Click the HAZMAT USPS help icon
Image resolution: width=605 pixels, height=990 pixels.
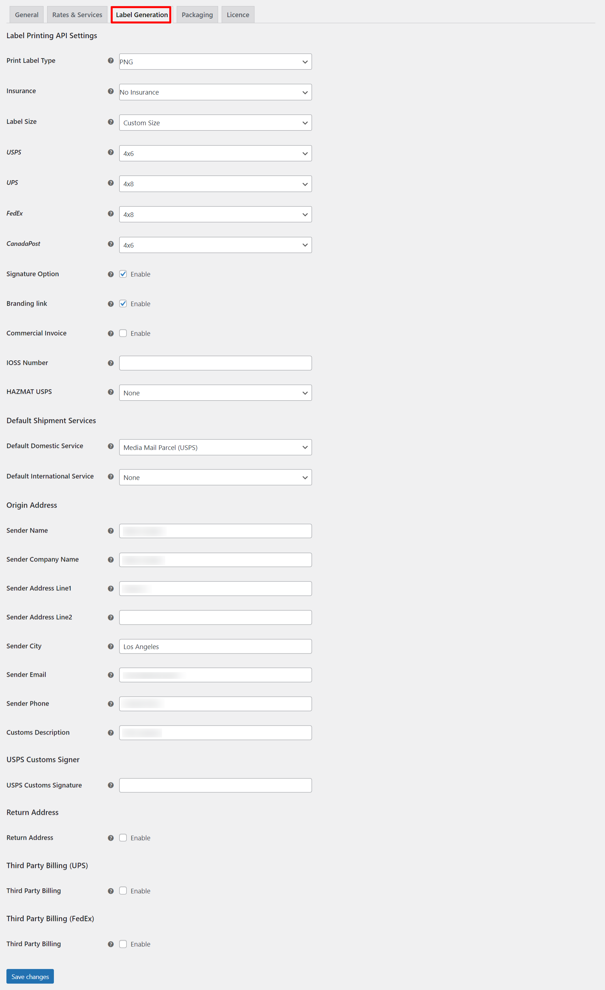tap(111, 392)
